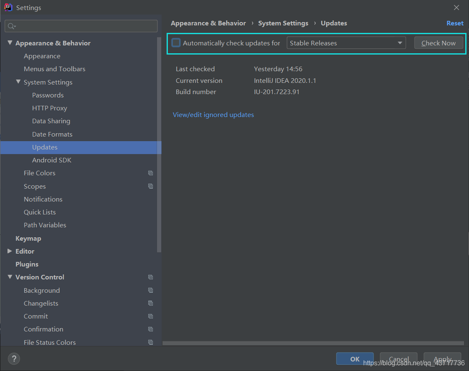Click the 'IU-201.7223.91' build number text
This screenshot has height=371, width=469.
point(277,92)
